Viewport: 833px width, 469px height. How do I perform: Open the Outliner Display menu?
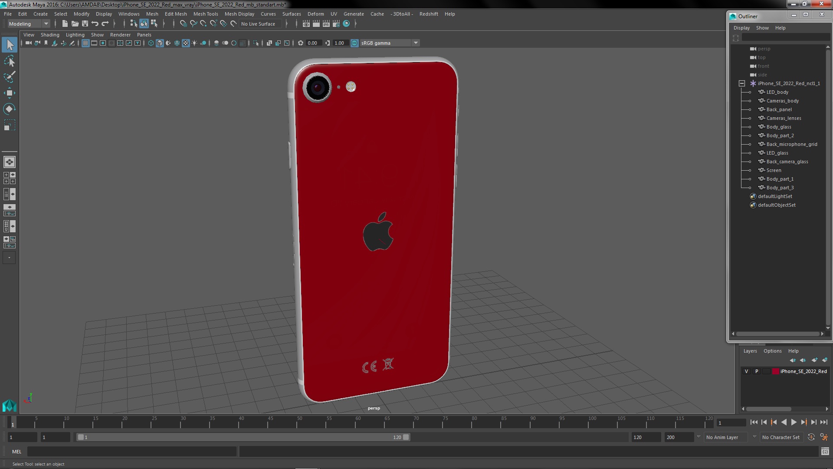[x=741, y=28]
